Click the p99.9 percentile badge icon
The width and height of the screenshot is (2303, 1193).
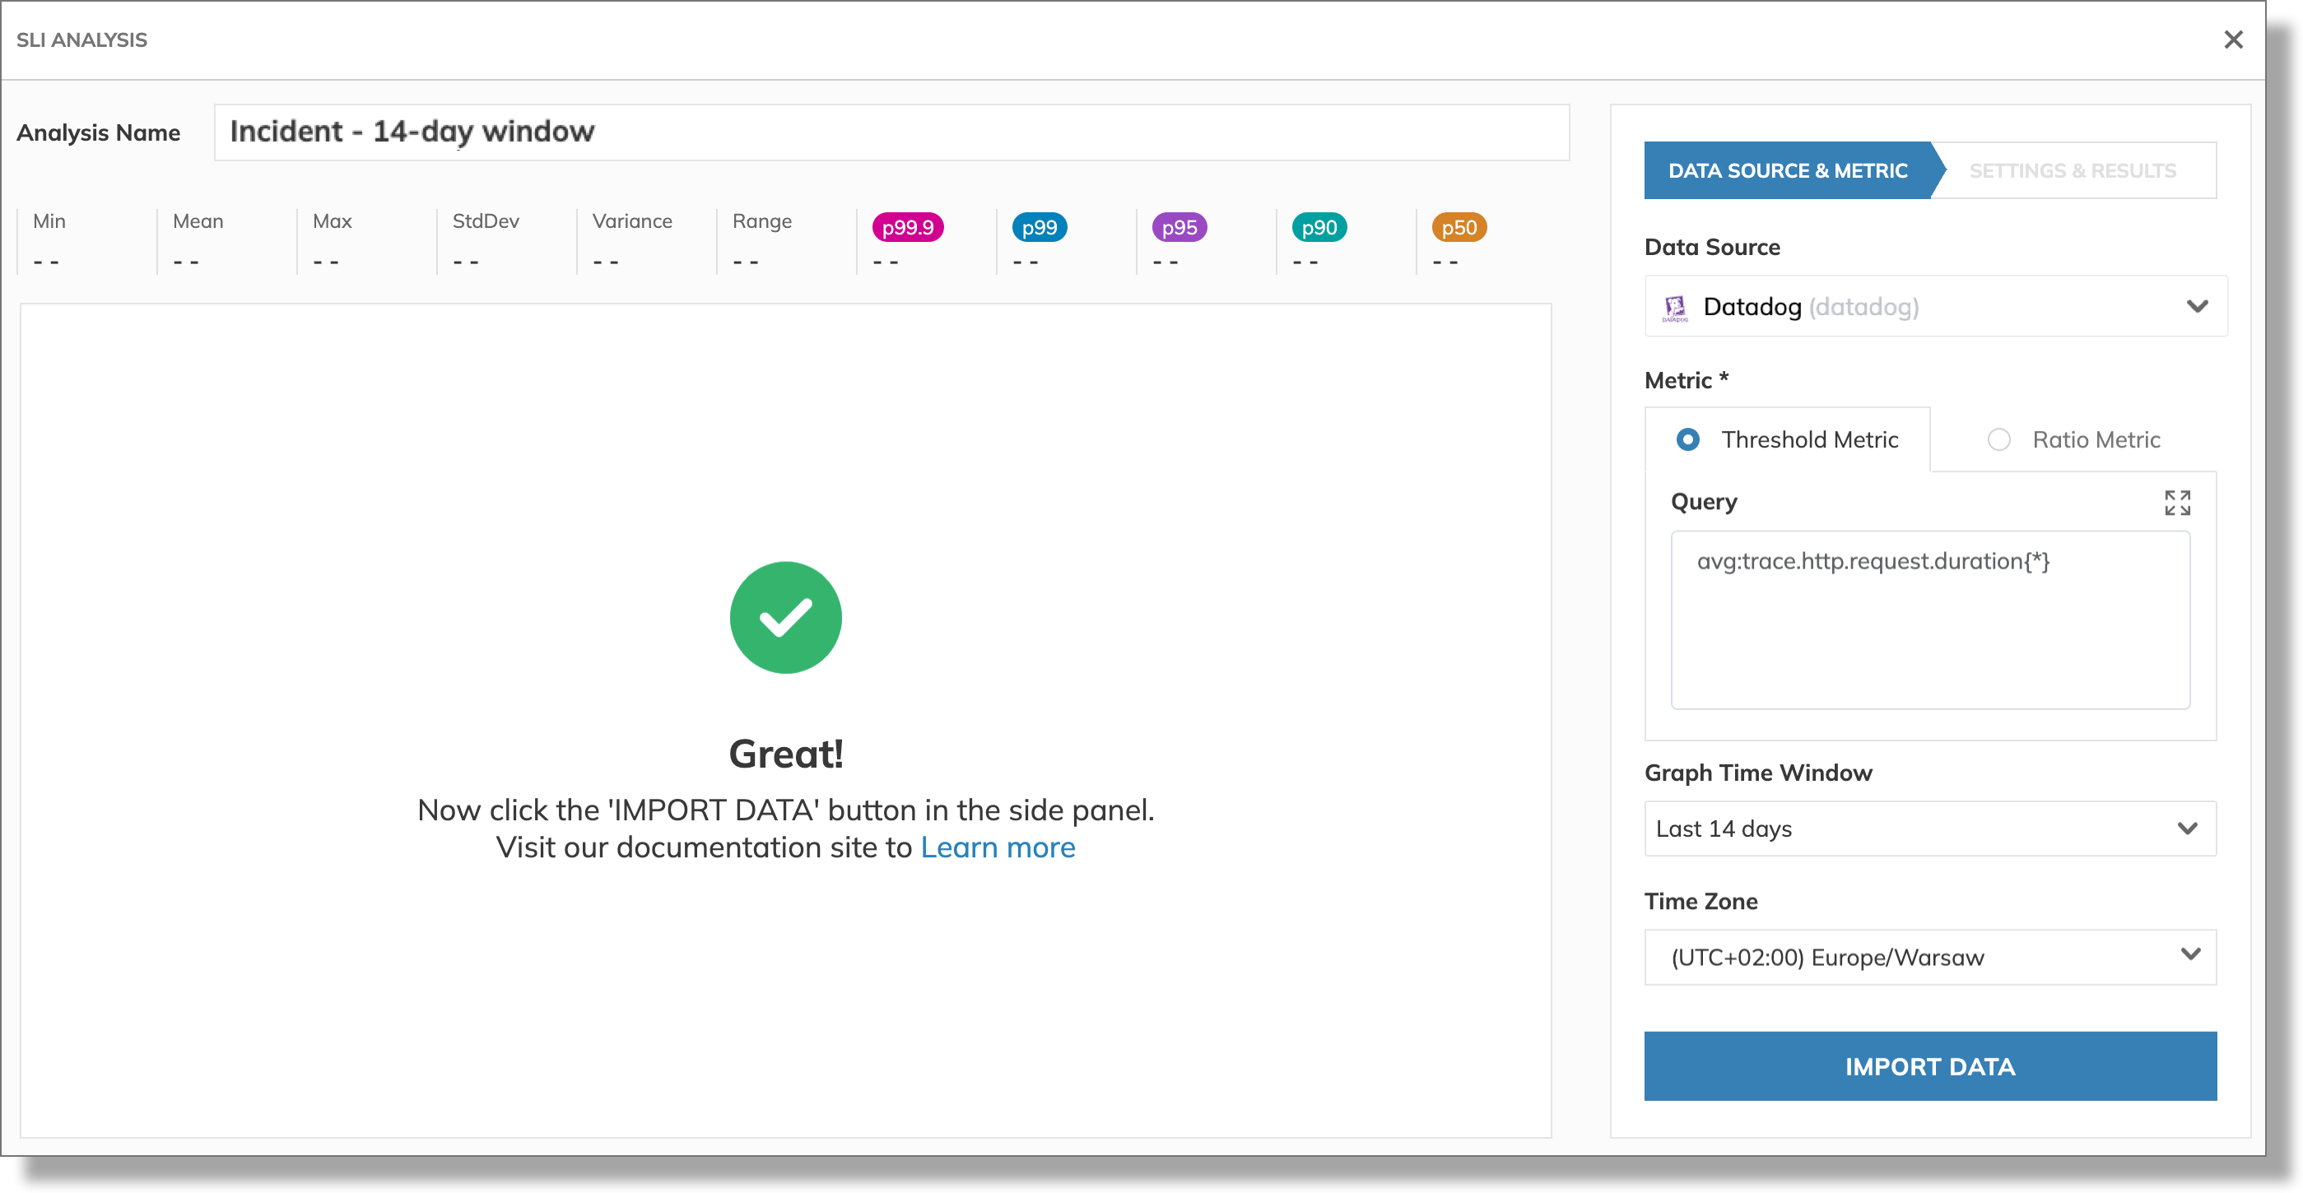[x=909, y=228]
